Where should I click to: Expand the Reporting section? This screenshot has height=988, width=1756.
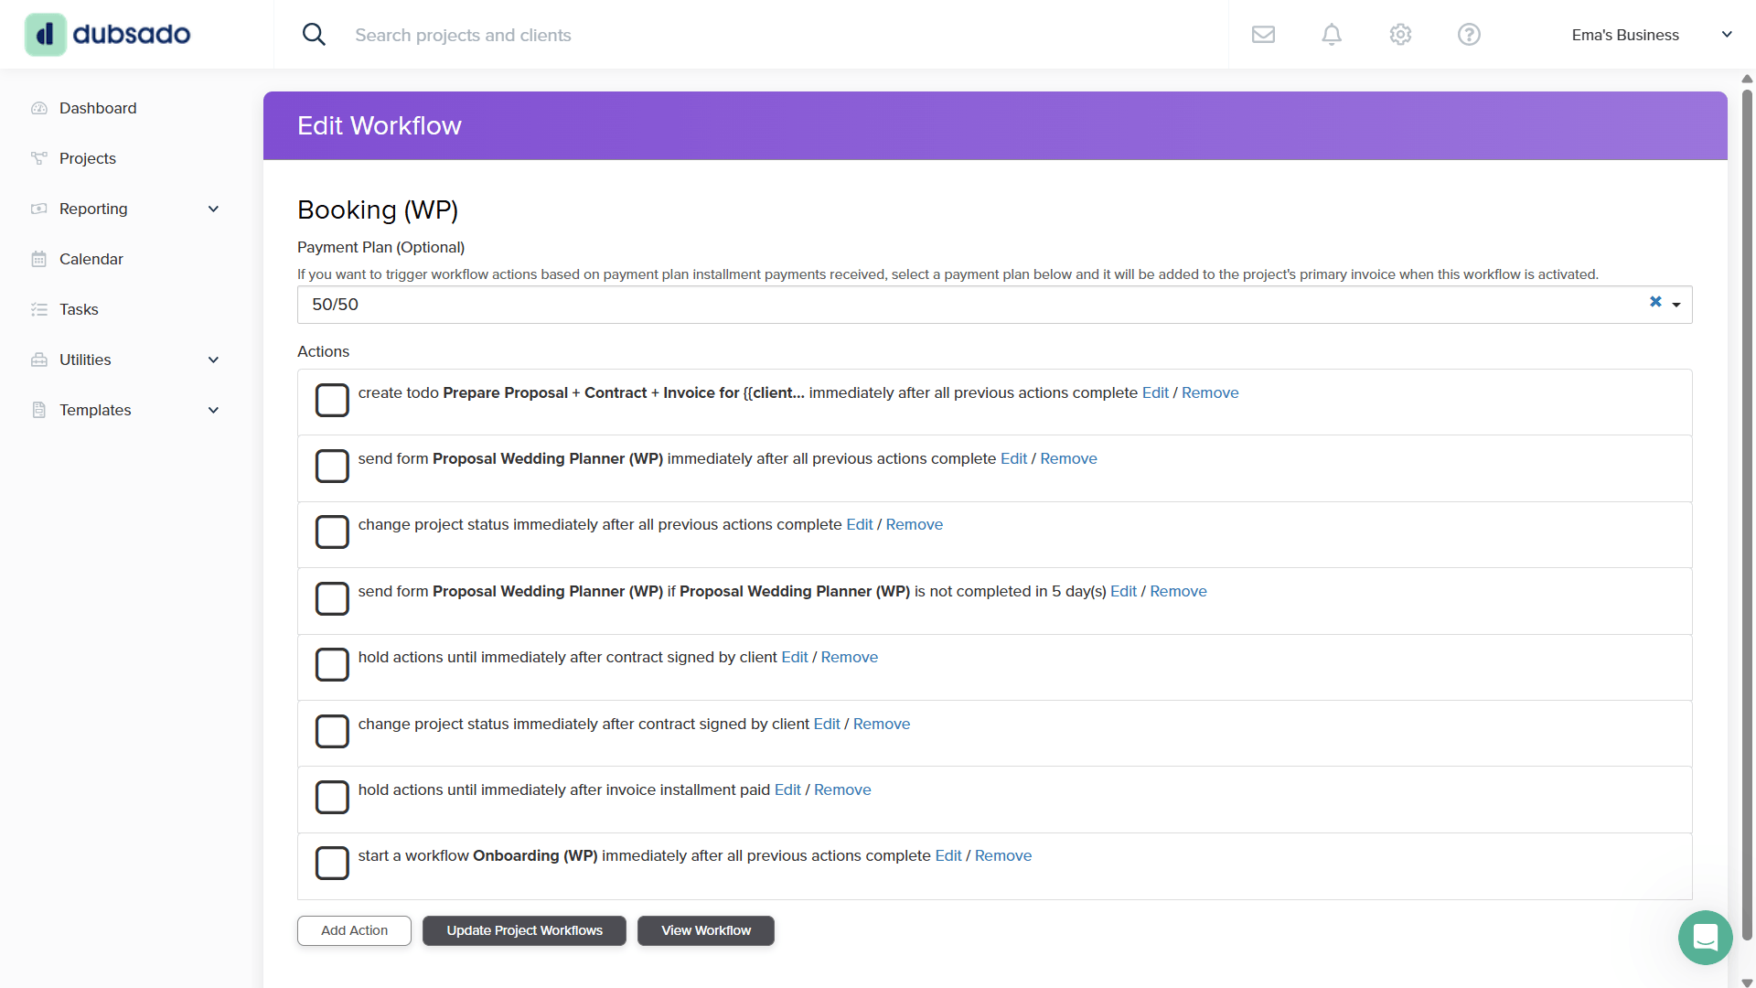coord(213,209)
